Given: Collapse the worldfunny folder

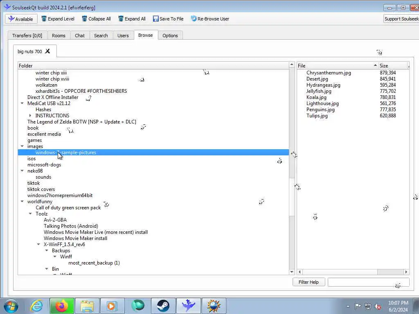Looking at the screenshot, I should pos(22,202).
